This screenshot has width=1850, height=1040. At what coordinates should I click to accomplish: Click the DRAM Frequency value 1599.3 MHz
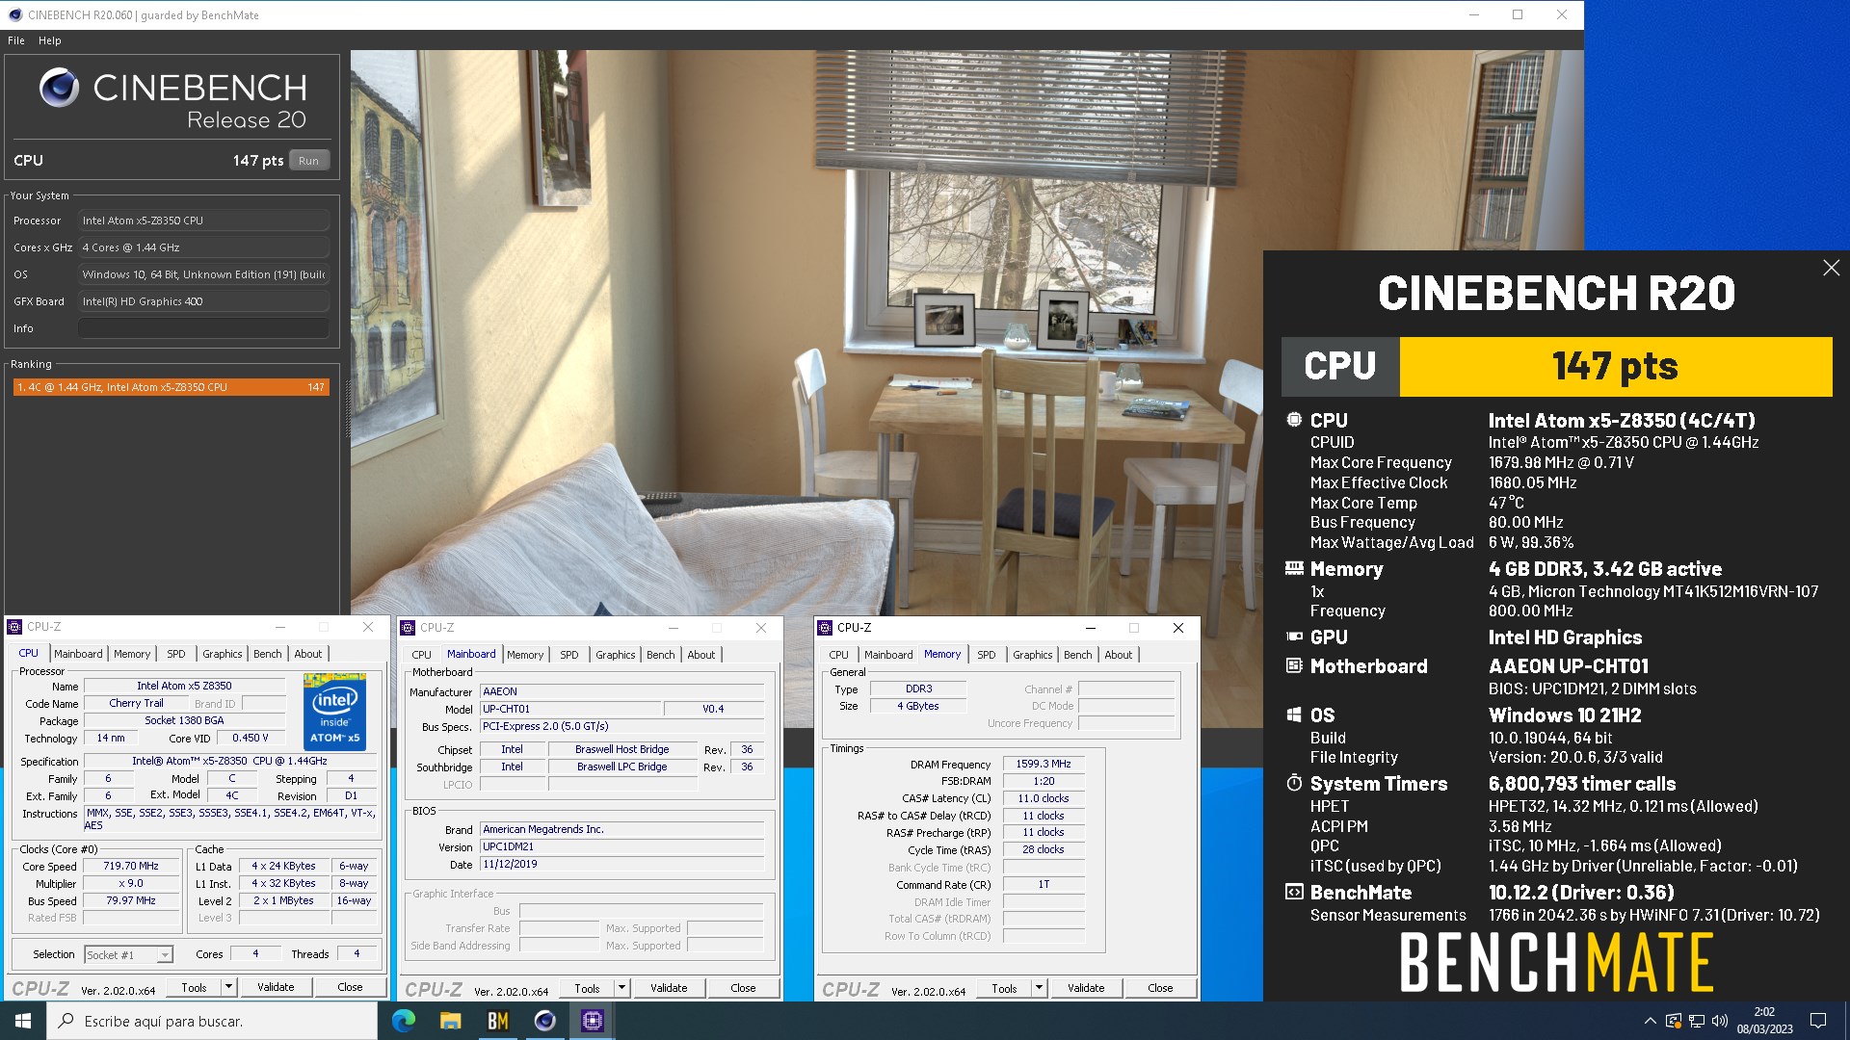(x=1044, y=764)
